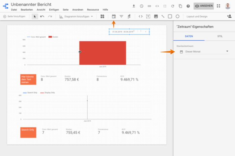Image resolution: width=235 pixels, height=156 pixels.
Task: Click the Zeitraum-Eigenschaften panel title
Action: [x=195, y=27]
